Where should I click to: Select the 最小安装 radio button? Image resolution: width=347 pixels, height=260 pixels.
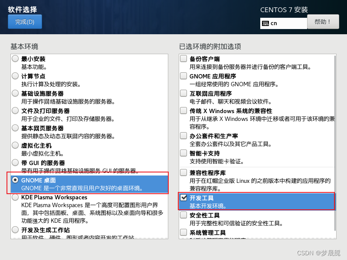pos(15,59)
